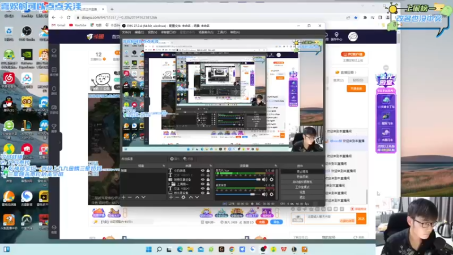Move source down arrow in Sources panel
Screen dimensions: 453x255
(x=196, y=197)
